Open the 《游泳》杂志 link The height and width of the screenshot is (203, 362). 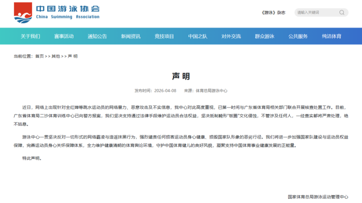click(x=273, y=12)
